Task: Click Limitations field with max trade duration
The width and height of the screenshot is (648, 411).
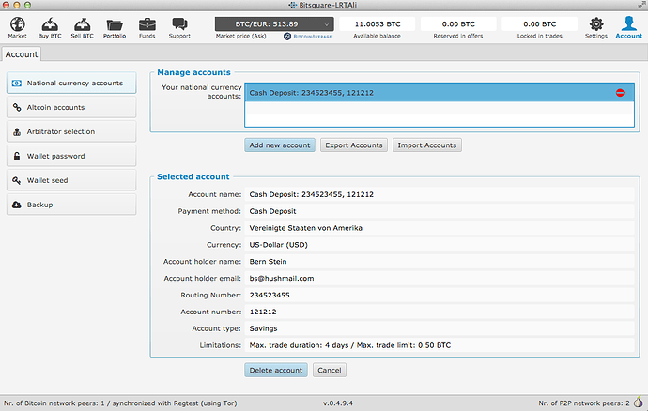Action: tap(440, 345)
